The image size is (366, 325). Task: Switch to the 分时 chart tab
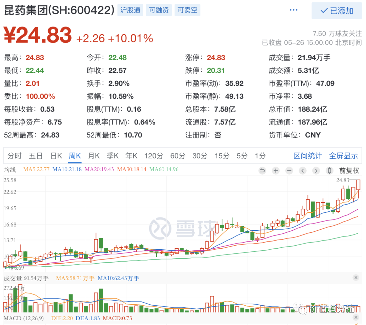click(15, 156)
